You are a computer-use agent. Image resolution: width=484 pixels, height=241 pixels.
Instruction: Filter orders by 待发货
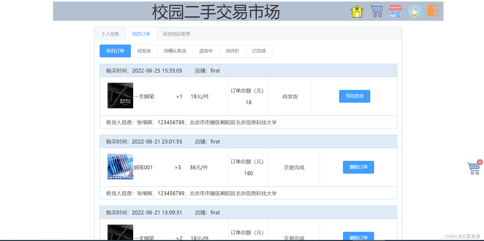[x=144, y=51]
